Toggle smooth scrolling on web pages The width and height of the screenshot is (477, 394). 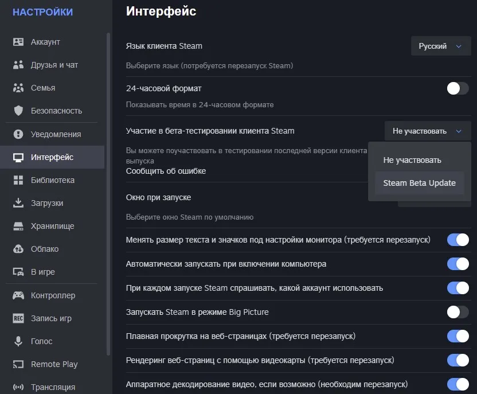458,336
